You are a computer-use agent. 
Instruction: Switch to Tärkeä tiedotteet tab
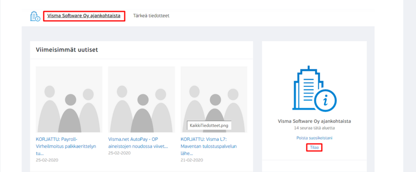[x=151, y=16]
